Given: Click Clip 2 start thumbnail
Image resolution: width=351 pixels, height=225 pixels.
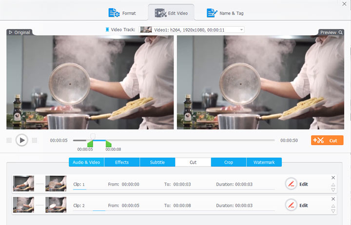Looking at the screenshot, I should tap(23, 205).
